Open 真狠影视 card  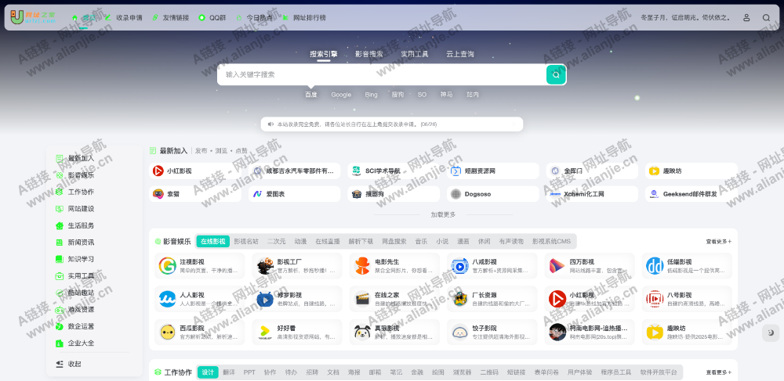click(394, 332)
